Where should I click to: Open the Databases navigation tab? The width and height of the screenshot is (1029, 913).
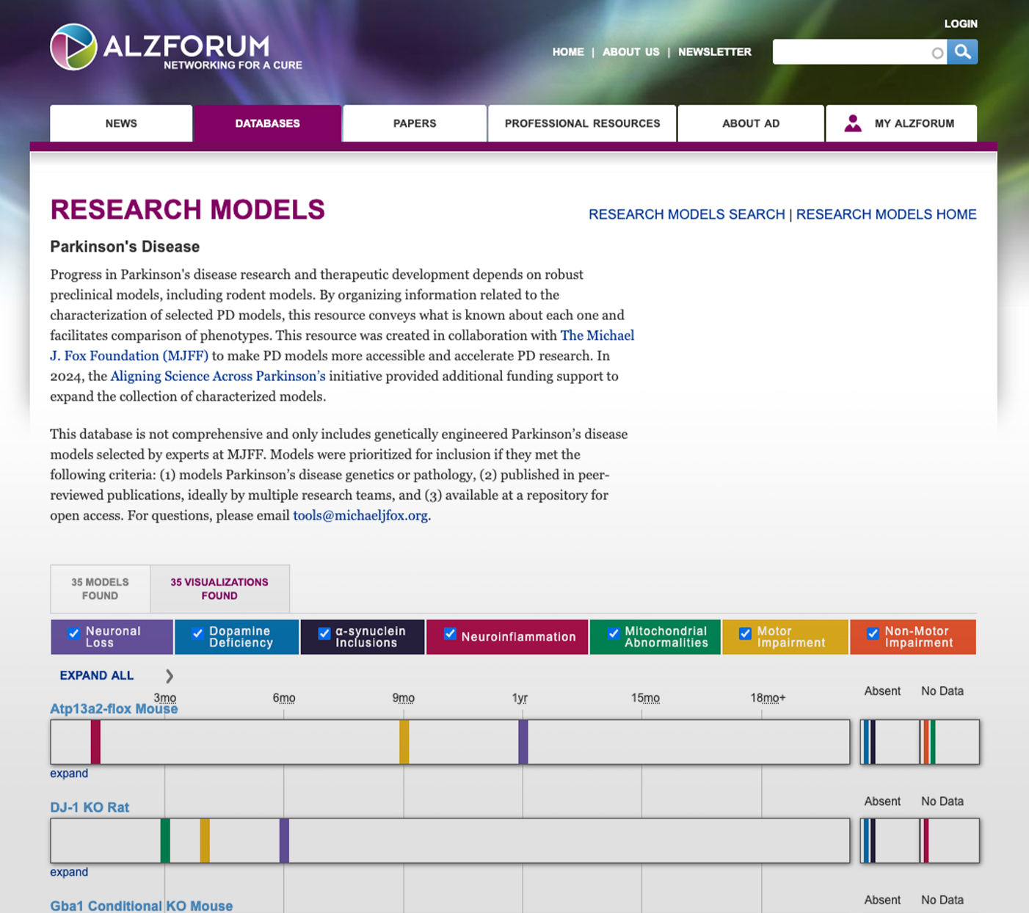267,123
